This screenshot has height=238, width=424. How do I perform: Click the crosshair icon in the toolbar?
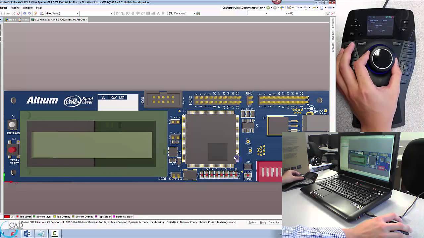pos(8,13)
